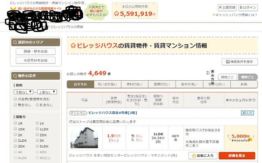This screenshot has width=262, height=163.
Task: Toggle 共益費/管理費を含む checkbox
Action: pos(16,99)
